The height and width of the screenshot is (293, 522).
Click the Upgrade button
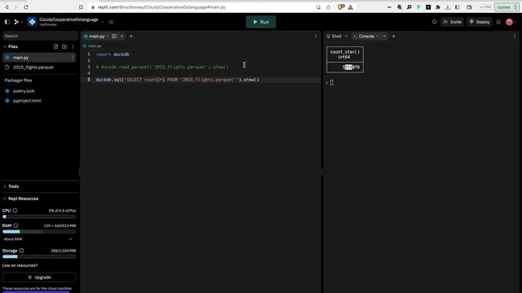pyautogui.click(x=39, y=278)
